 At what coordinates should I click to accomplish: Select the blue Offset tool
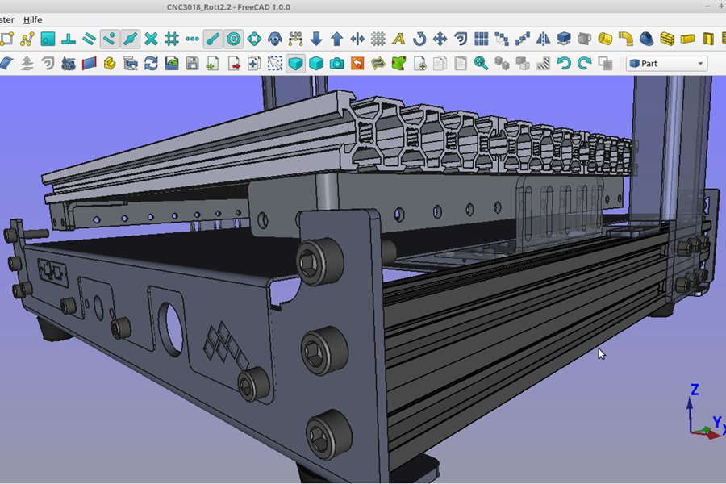(461, 39)
